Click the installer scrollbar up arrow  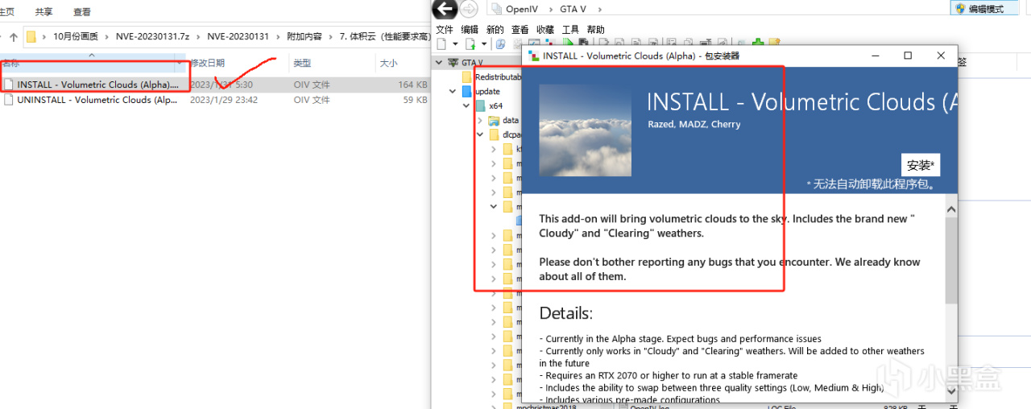coord(951,209)
